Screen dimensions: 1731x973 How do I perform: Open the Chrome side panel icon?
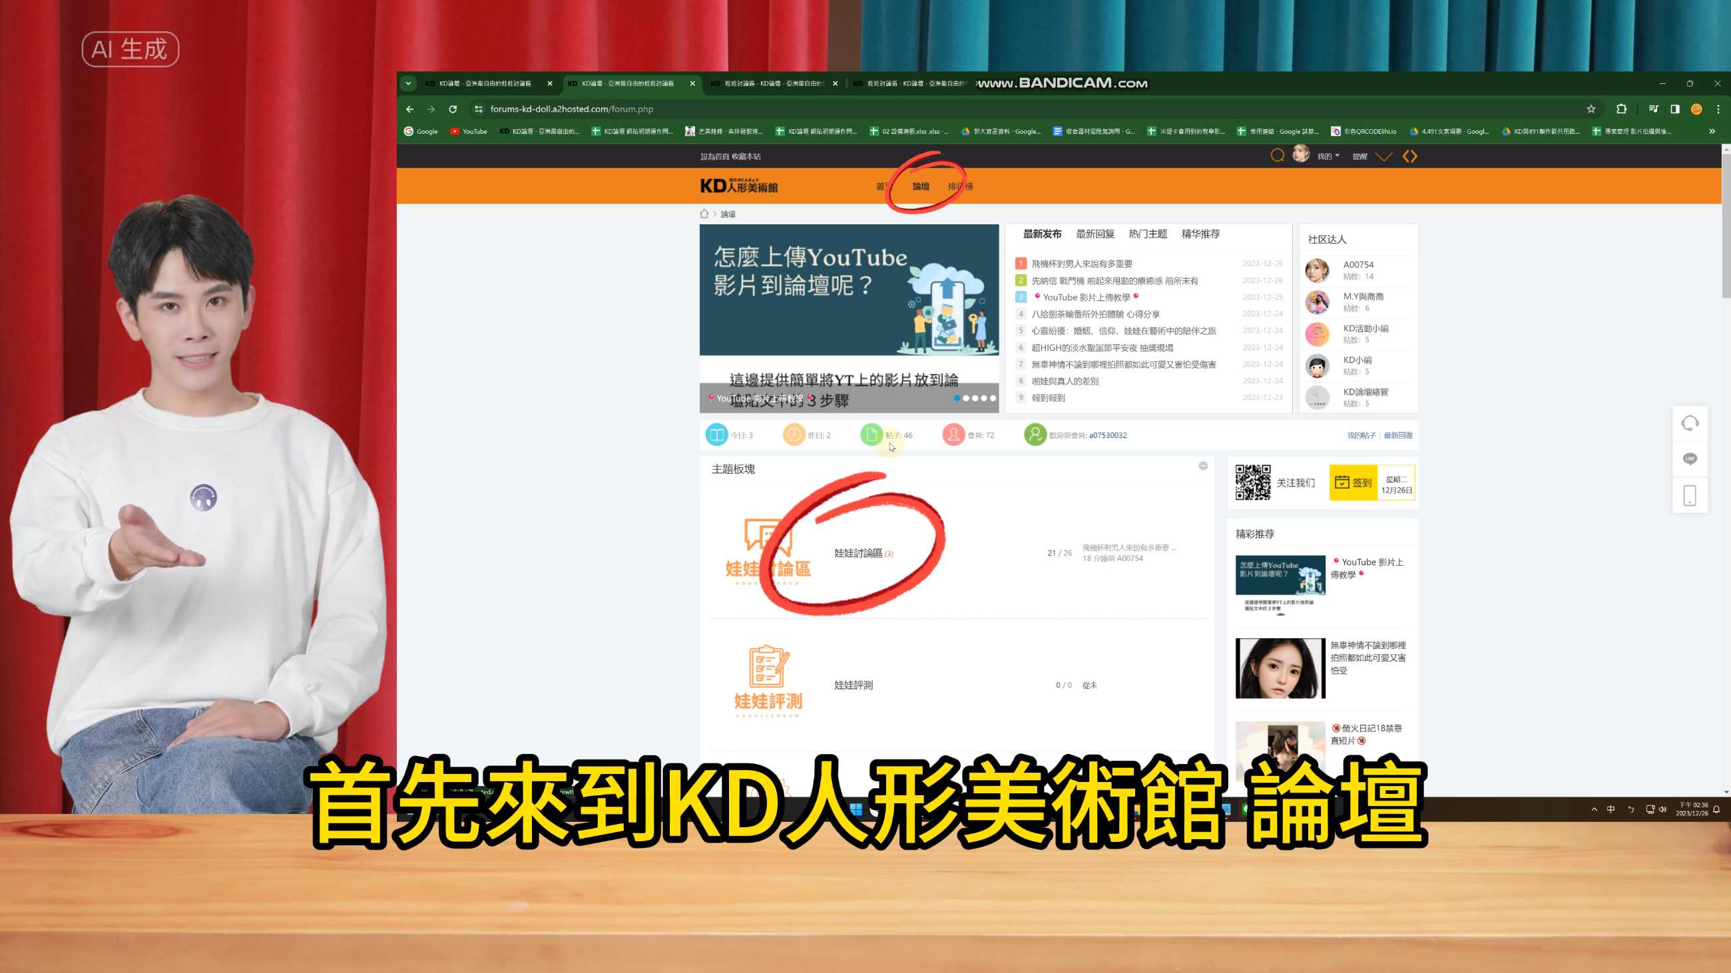click(x=1674, y=108)
